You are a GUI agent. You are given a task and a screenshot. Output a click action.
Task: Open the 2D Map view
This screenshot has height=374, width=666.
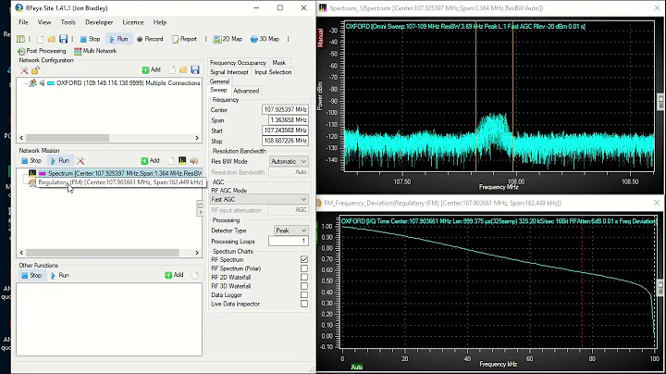click(x=228, y=39)
